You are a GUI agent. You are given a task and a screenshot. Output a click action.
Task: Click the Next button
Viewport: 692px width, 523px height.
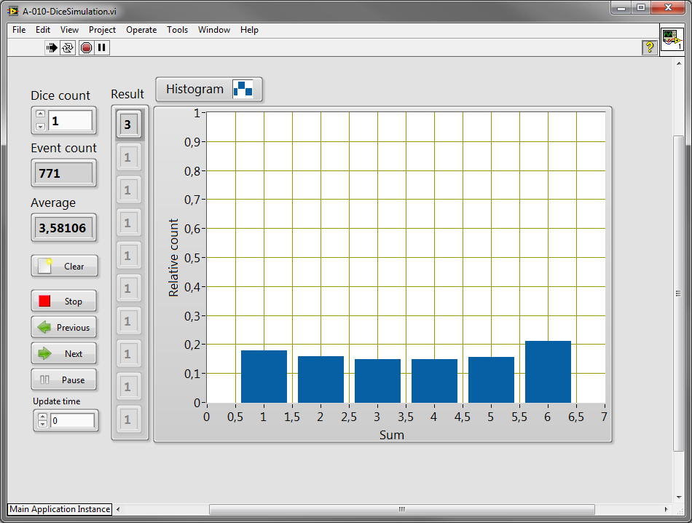pos(64,353)
